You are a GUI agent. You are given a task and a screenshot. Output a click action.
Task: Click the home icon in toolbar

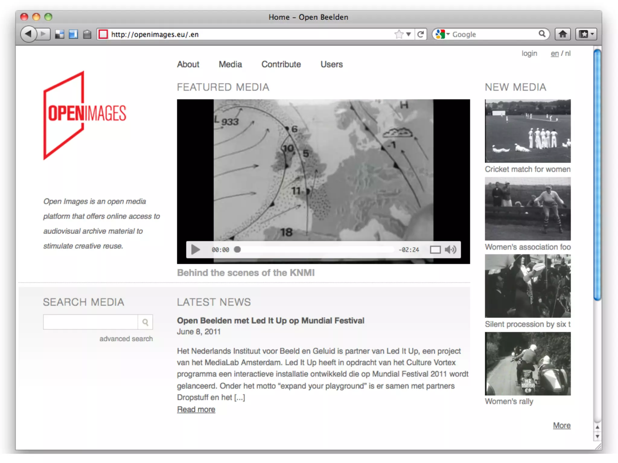[562, 34]
